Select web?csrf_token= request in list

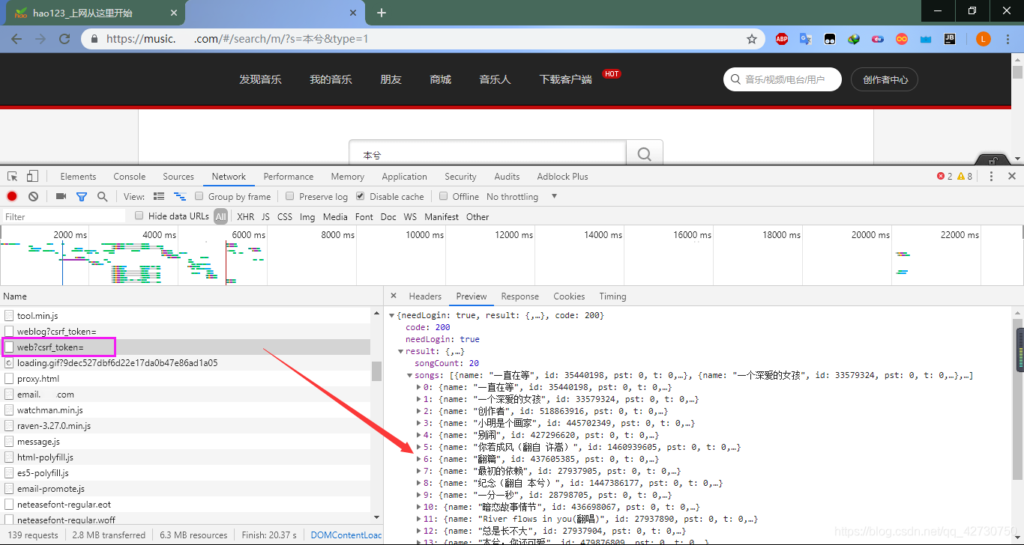tap(51, 347)
